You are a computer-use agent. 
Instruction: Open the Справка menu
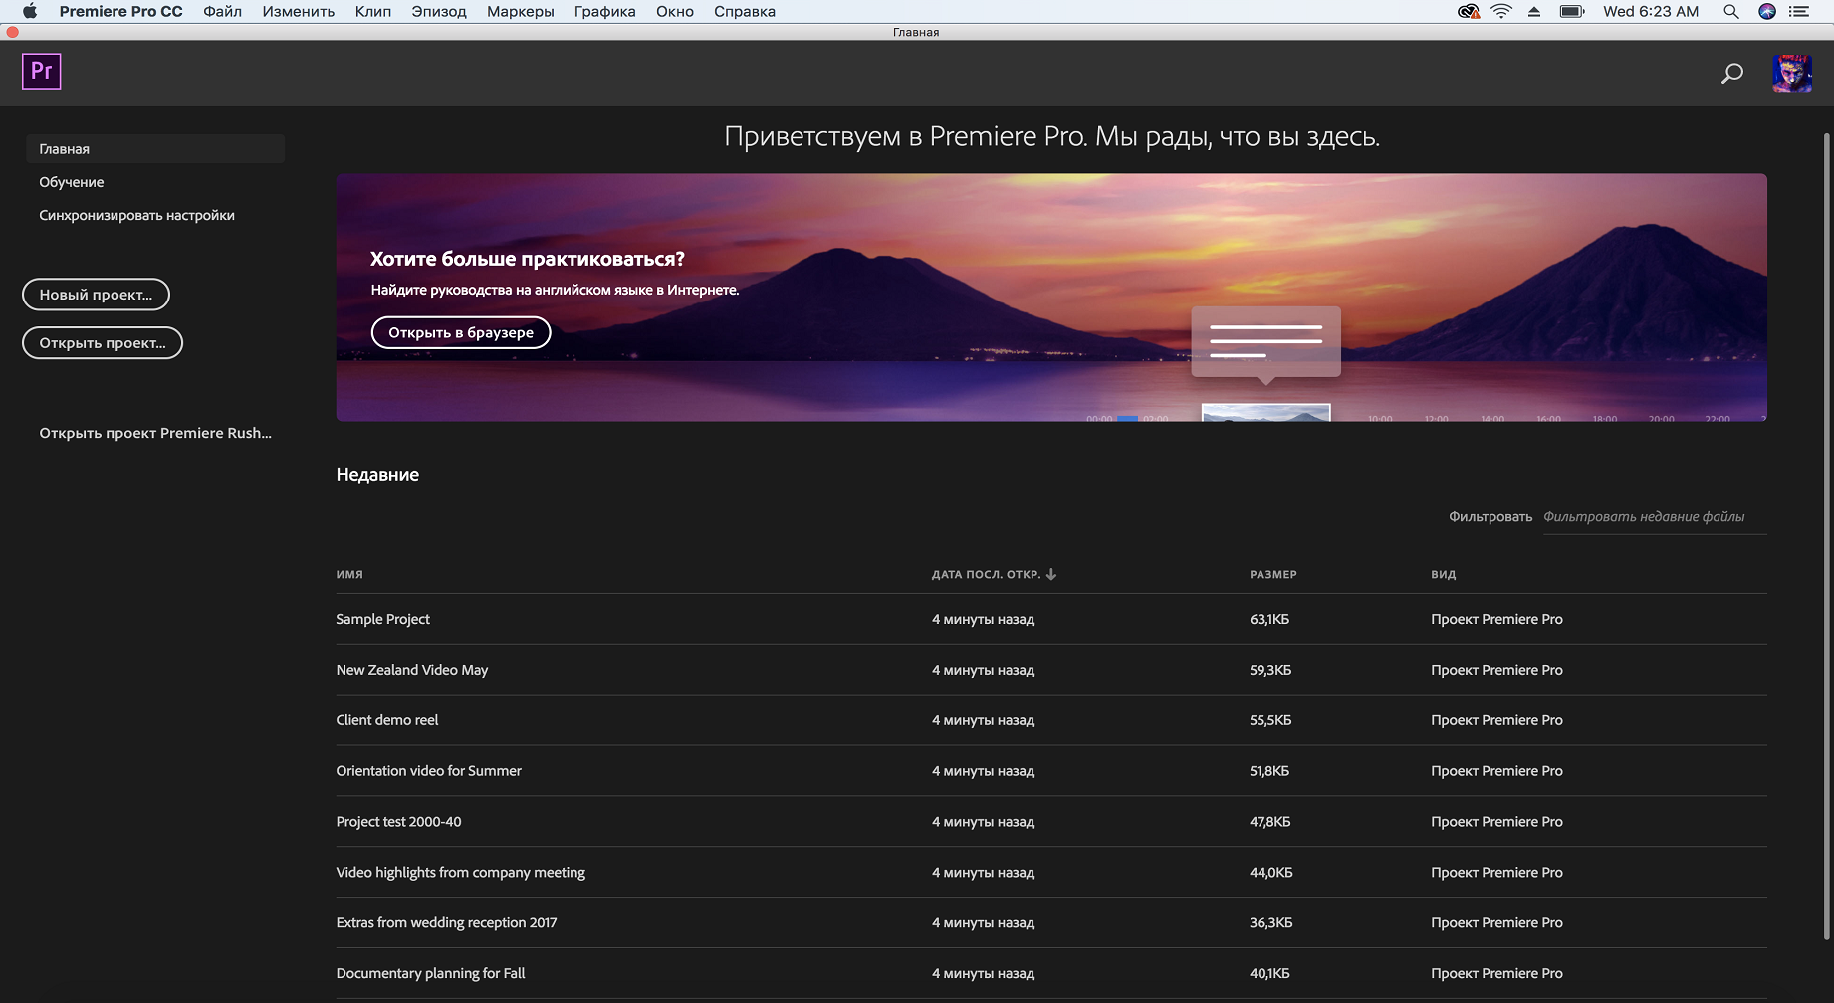pos(745,11)
